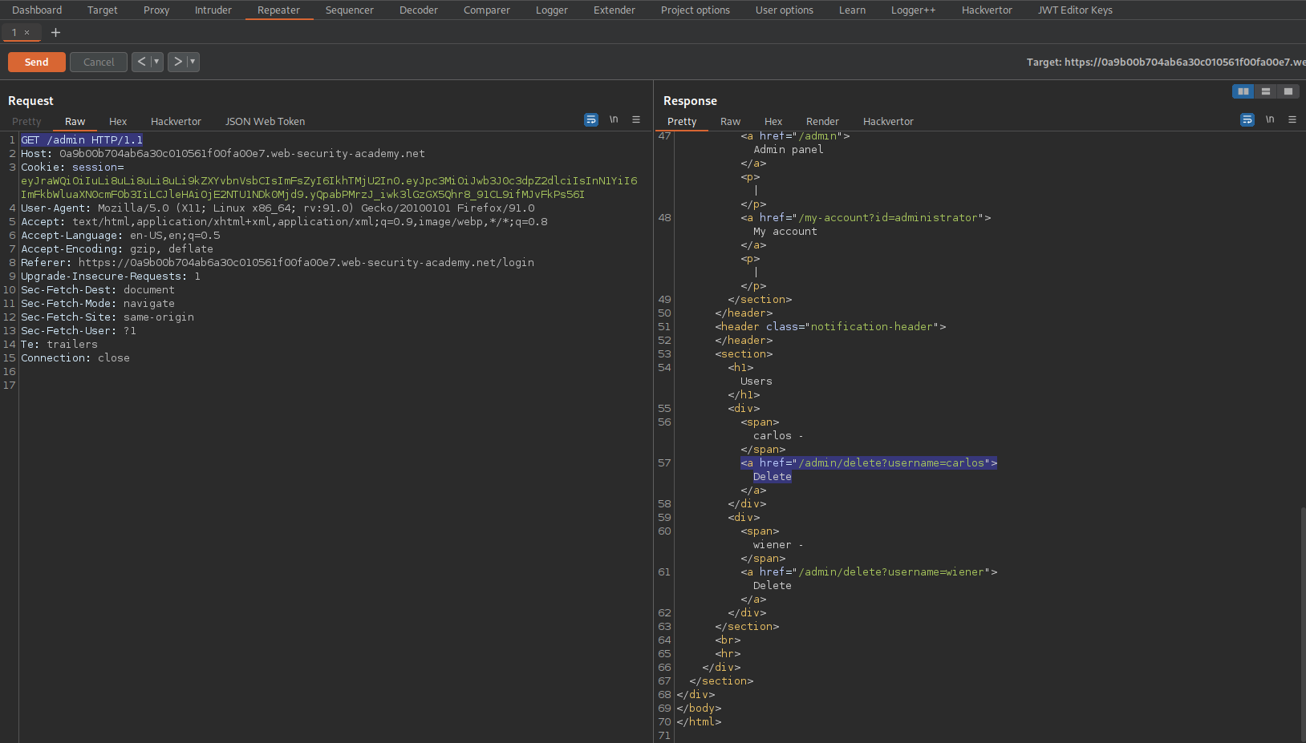Open the back history dropdown arrow
The height and width of the screenshot is (743, 1306).
click(156, 62)
